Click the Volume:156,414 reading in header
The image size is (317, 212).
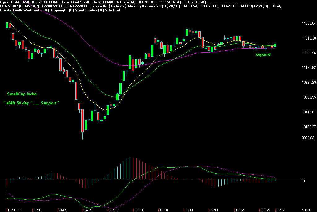165,2
